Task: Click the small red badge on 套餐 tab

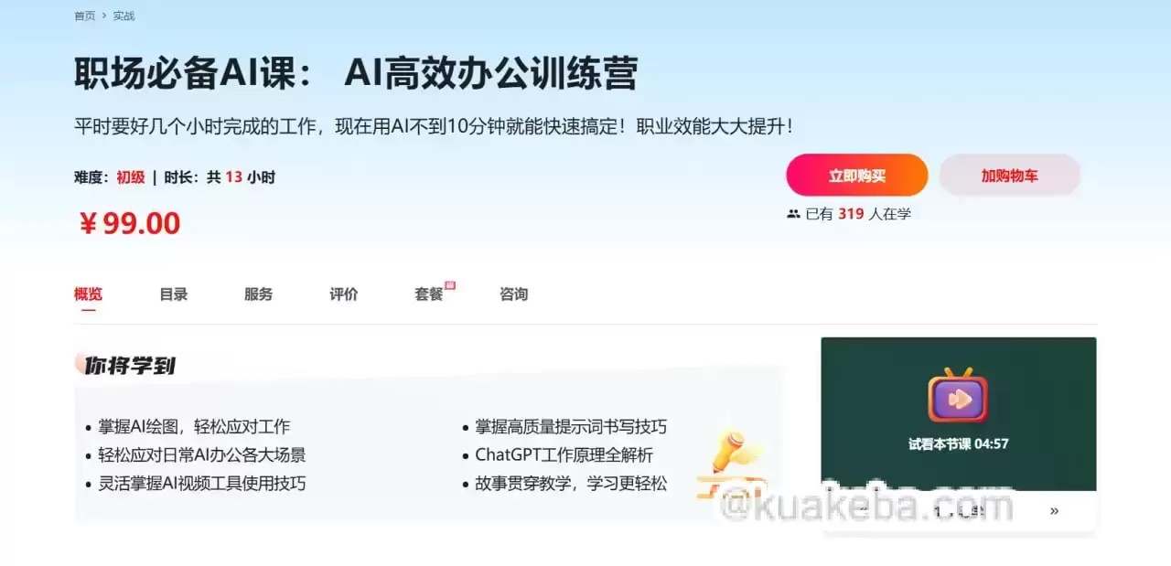Action: click(x=449, y=285)
